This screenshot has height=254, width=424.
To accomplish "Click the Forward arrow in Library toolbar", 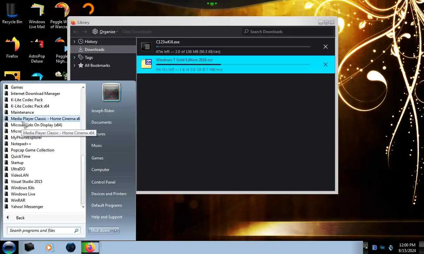I will click(x=84, y=31).
